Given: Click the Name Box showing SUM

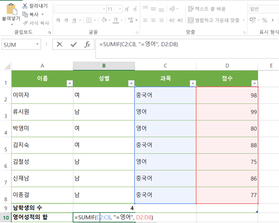Looking at the screenshot, I should coord(19,45).
